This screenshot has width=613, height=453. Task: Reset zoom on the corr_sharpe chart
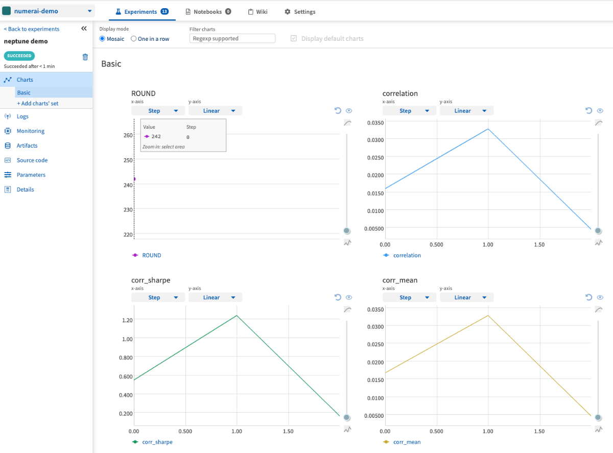337,297
